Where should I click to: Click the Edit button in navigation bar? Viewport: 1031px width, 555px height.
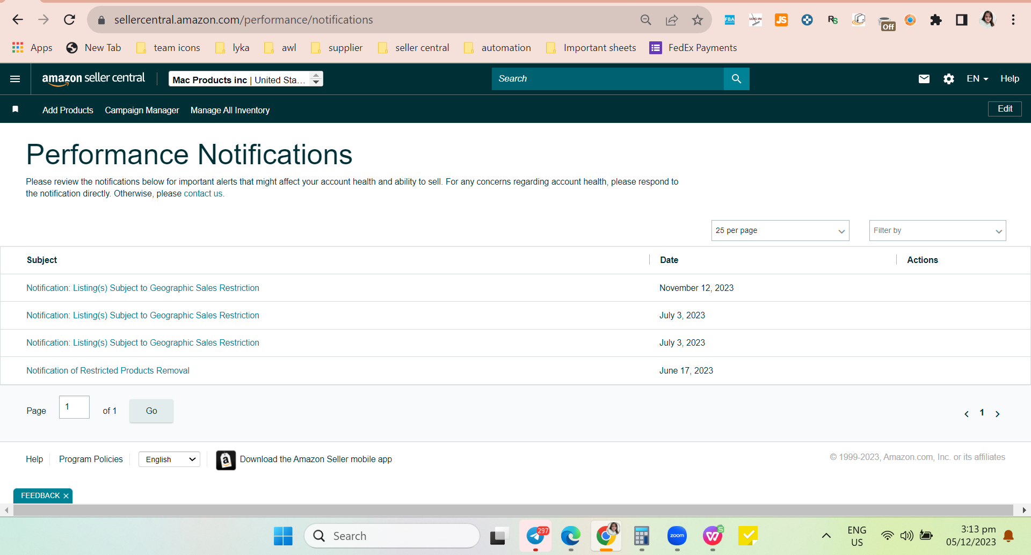[x=1005, y=109]
